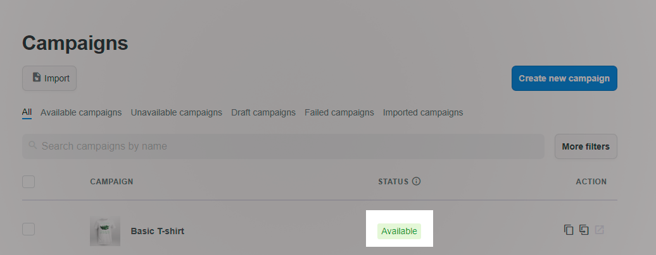656x255 pixels.
Task: Focus the Search campaigns by name field
Action: coord(283,146)
